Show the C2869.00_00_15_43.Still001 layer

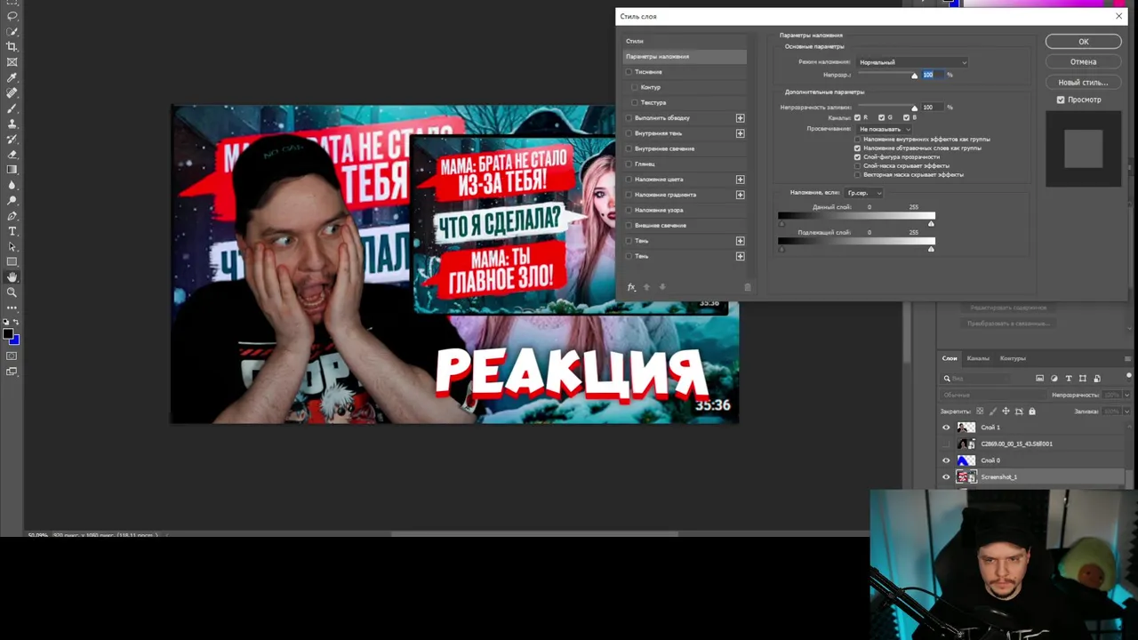point(946,444)
